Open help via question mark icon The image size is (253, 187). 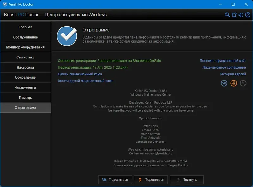coord(248,15)
